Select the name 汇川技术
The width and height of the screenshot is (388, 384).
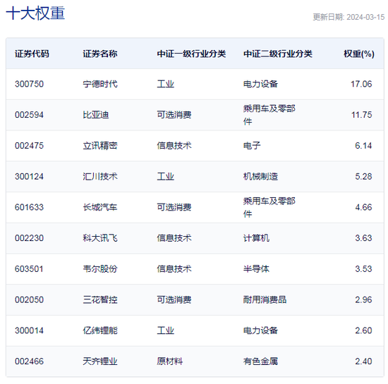100,176
